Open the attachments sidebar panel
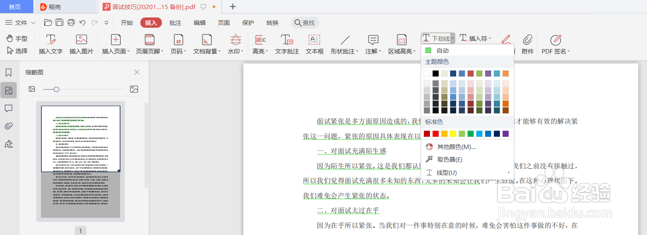Viewport: 647px width, 235px height. click(x=8, y=126)
